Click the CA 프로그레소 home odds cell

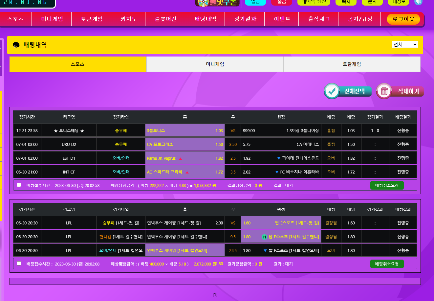pos(185,145)
